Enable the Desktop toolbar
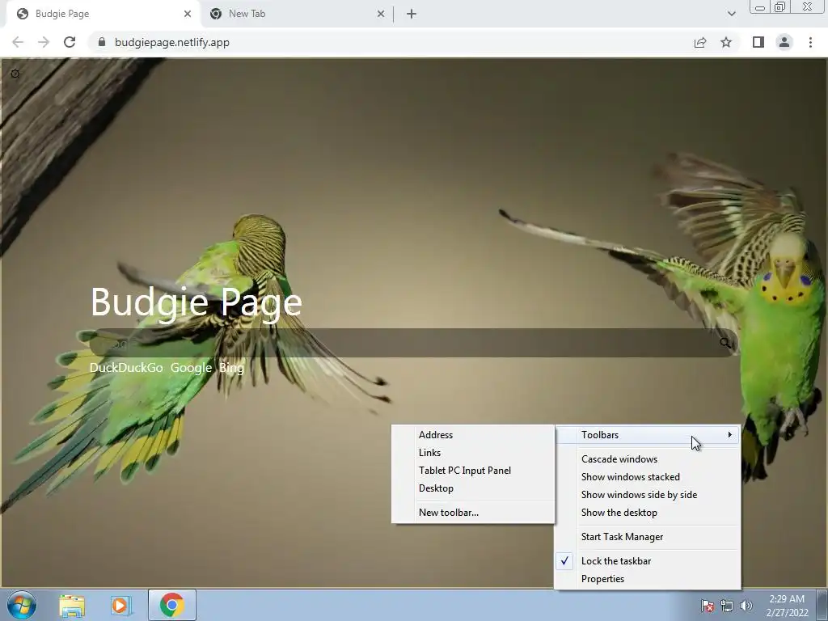The height and width of the screenshot is (621, 828). [473, 488]
